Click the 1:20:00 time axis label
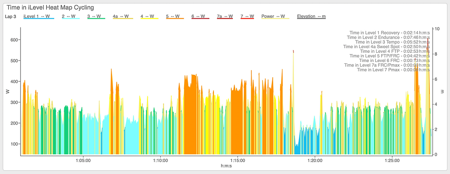 [315, 161]
